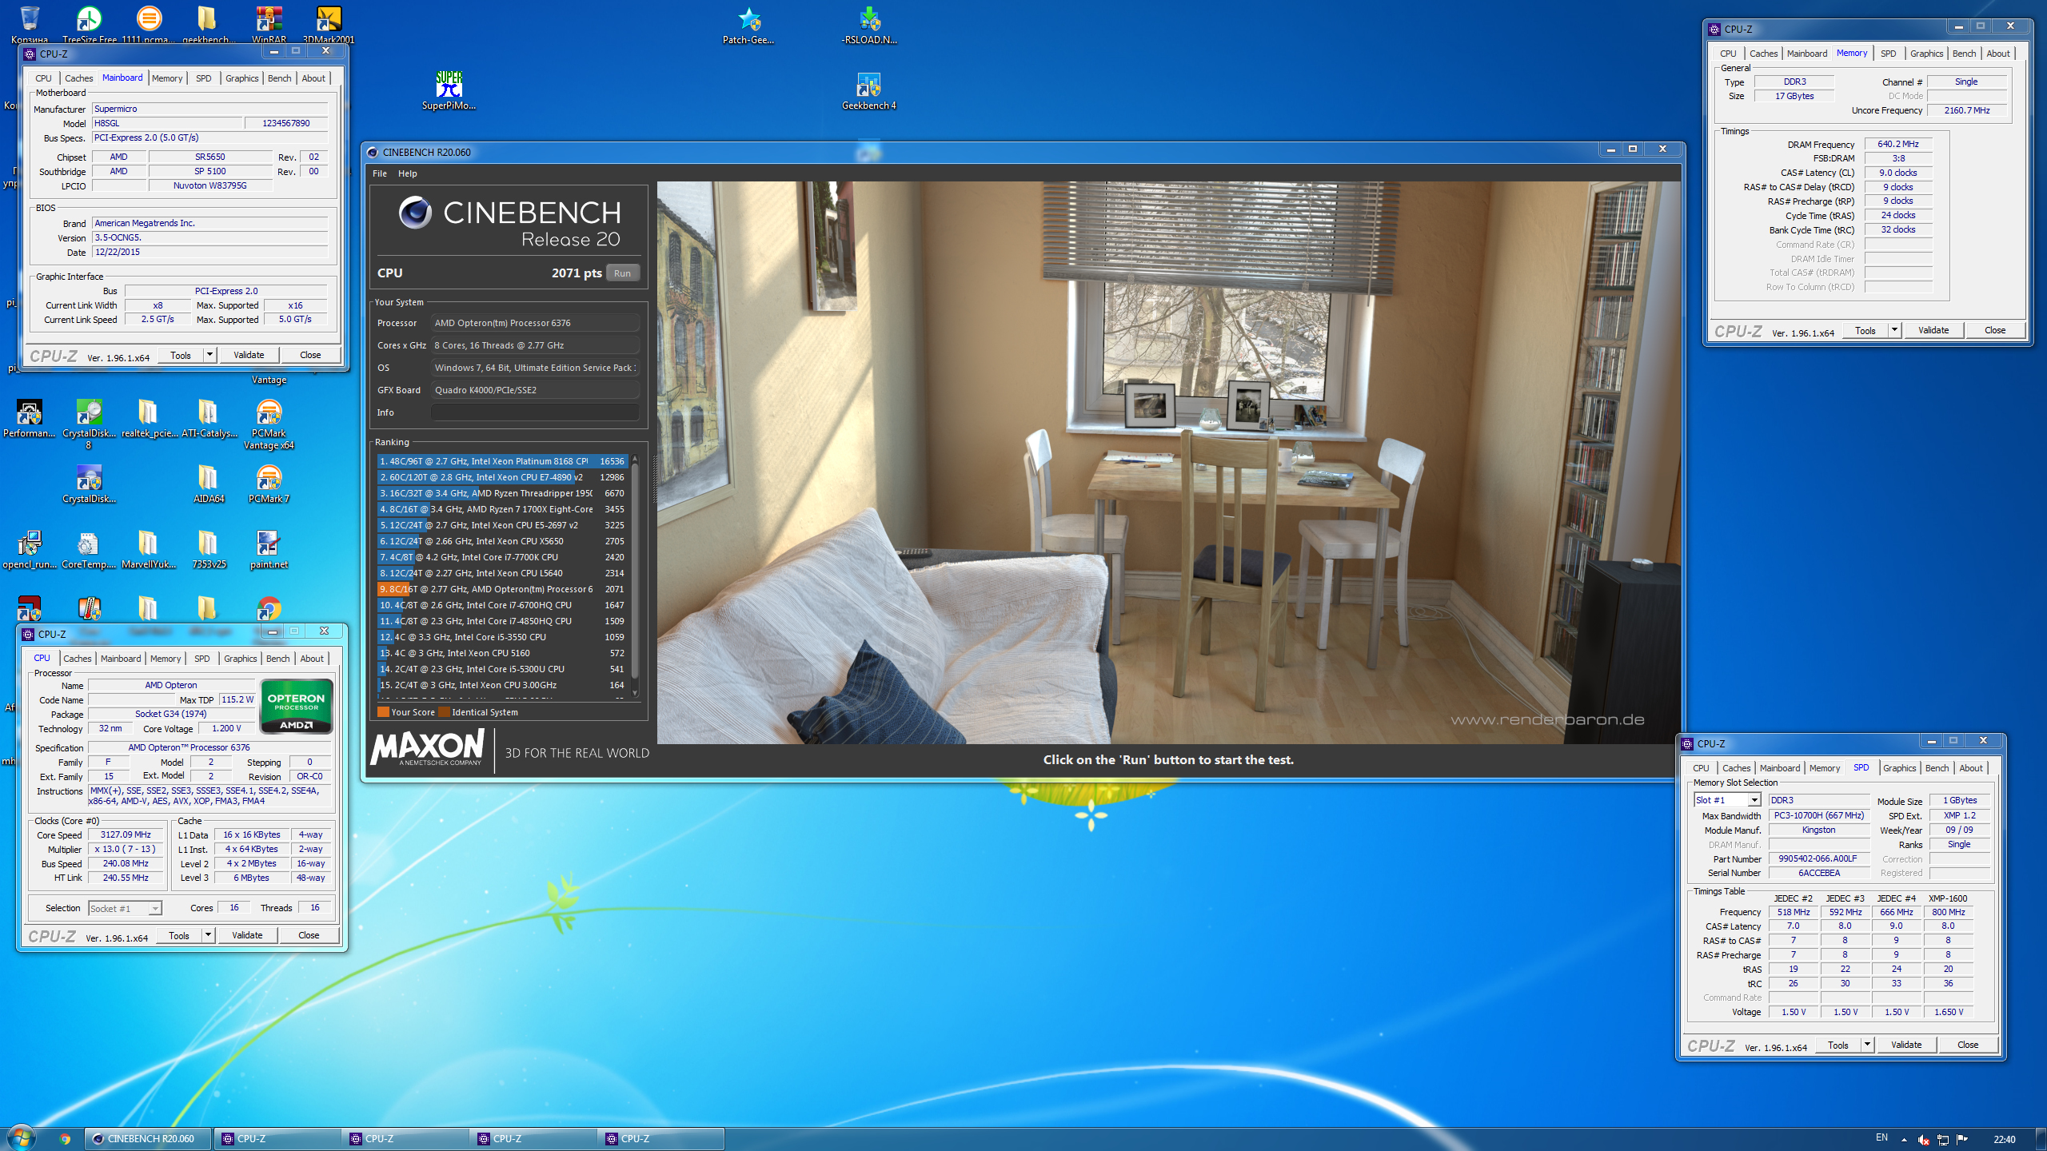Open the Geekbench 4 desktop icon

(x=868, y=90)
